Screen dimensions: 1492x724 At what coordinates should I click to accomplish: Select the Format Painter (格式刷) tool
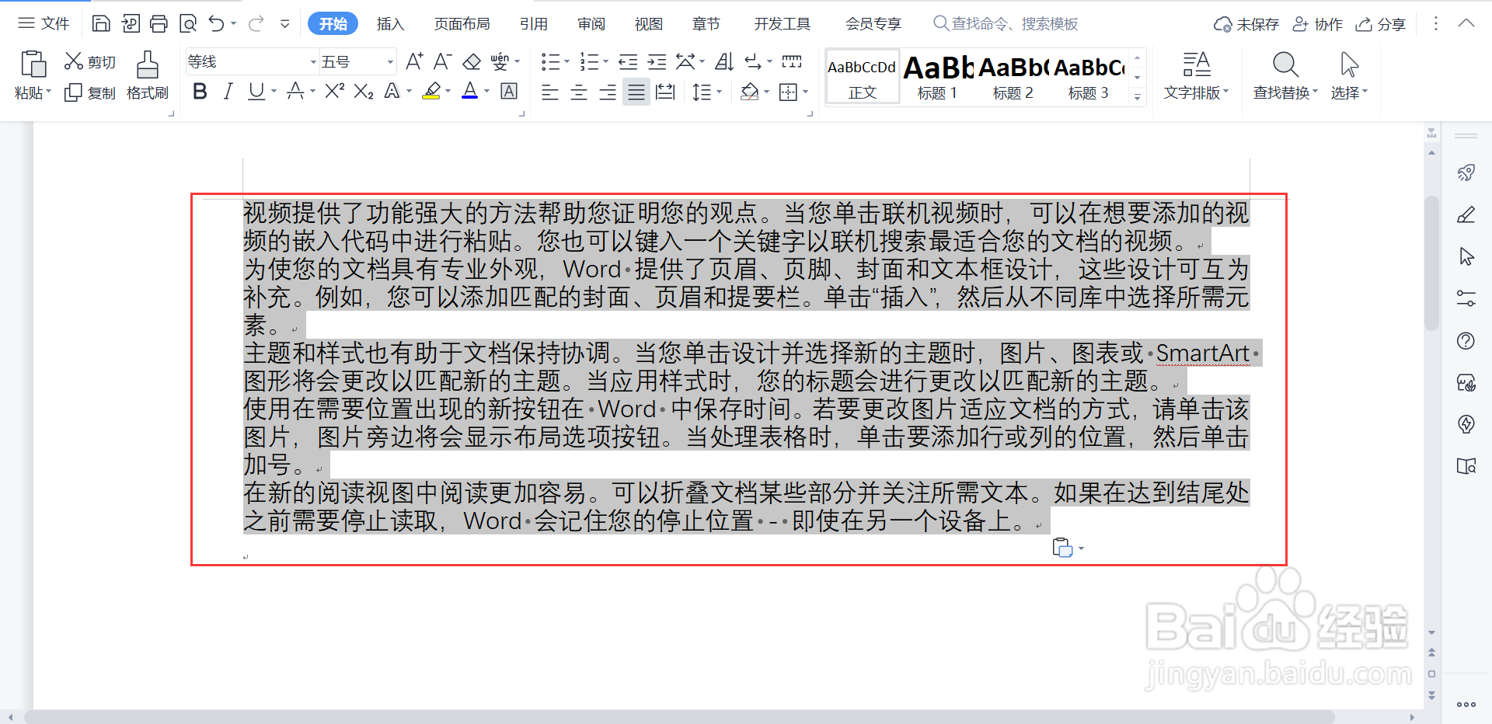pyautogui.click(x=148, y=75)
